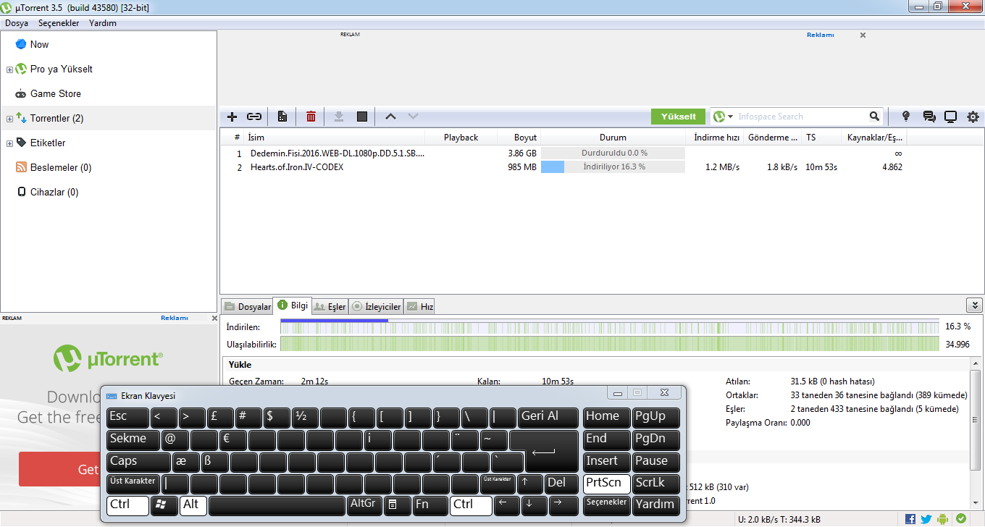Expand the Torrentler (2) tree node
Viewport: 985px width, 527px height.
9,119
